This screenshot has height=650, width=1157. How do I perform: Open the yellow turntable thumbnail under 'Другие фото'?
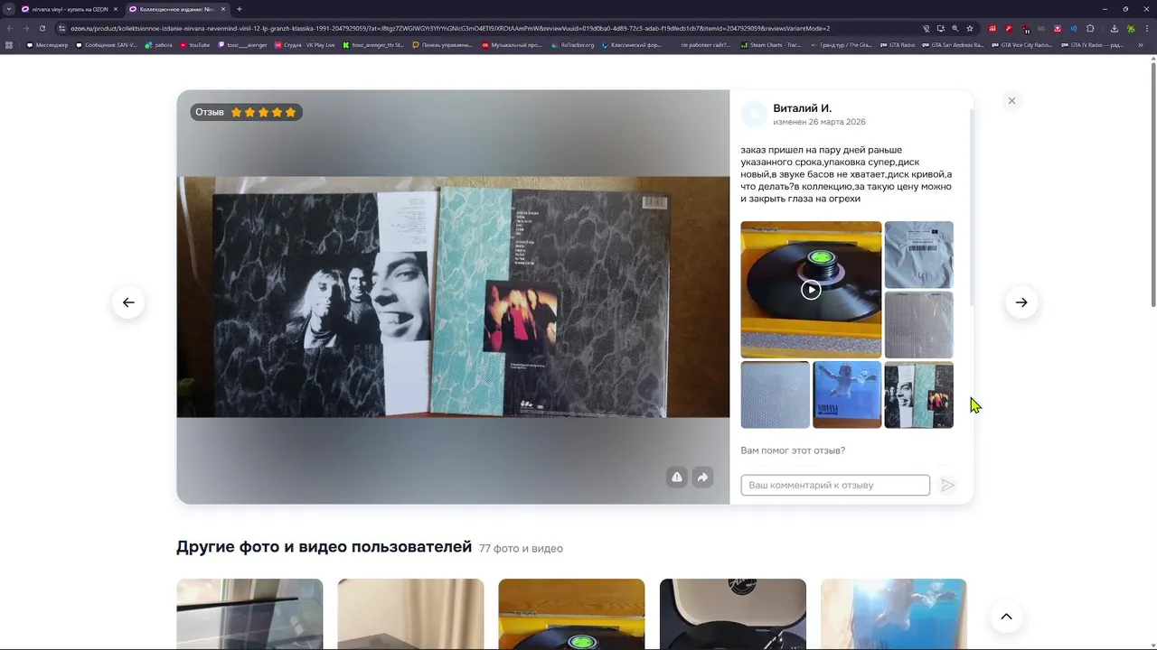(x=571, y=614)
